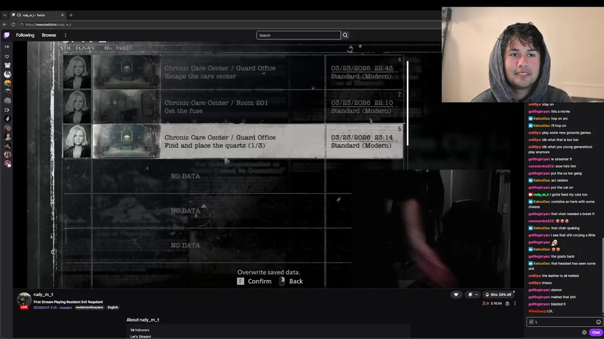
Task: Open the bottom pink sidebar channel avatar
Action: [7, 164]
